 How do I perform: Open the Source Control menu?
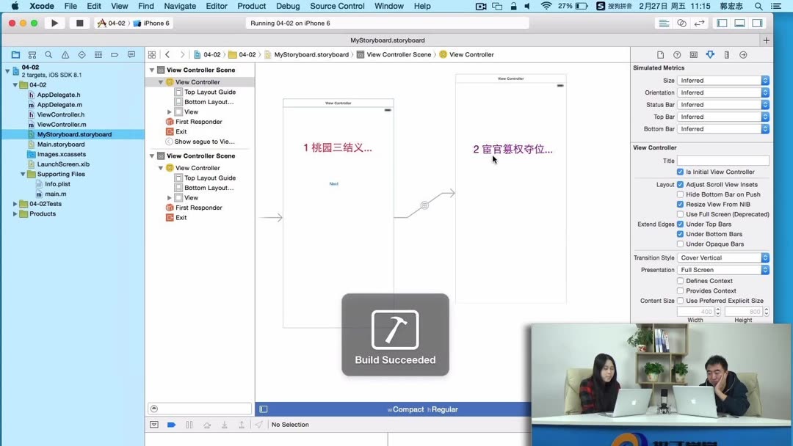pyautogui.click(x=337, y=6)
